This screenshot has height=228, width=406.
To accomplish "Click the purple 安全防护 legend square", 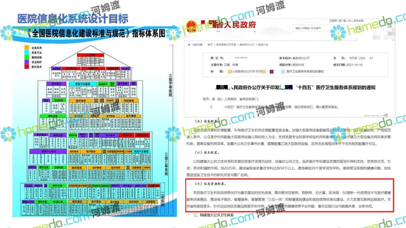I will click(x=27, y=62).
